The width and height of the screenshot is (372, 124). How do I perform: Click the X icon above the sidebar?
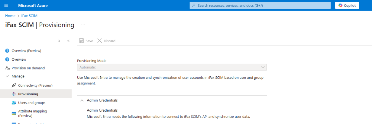[x=59, y=41]
